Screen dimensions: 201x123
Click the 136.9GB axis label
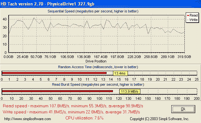[84, 57]
